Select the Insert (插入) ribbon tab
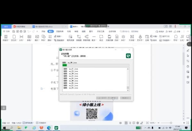 [51, 32]
